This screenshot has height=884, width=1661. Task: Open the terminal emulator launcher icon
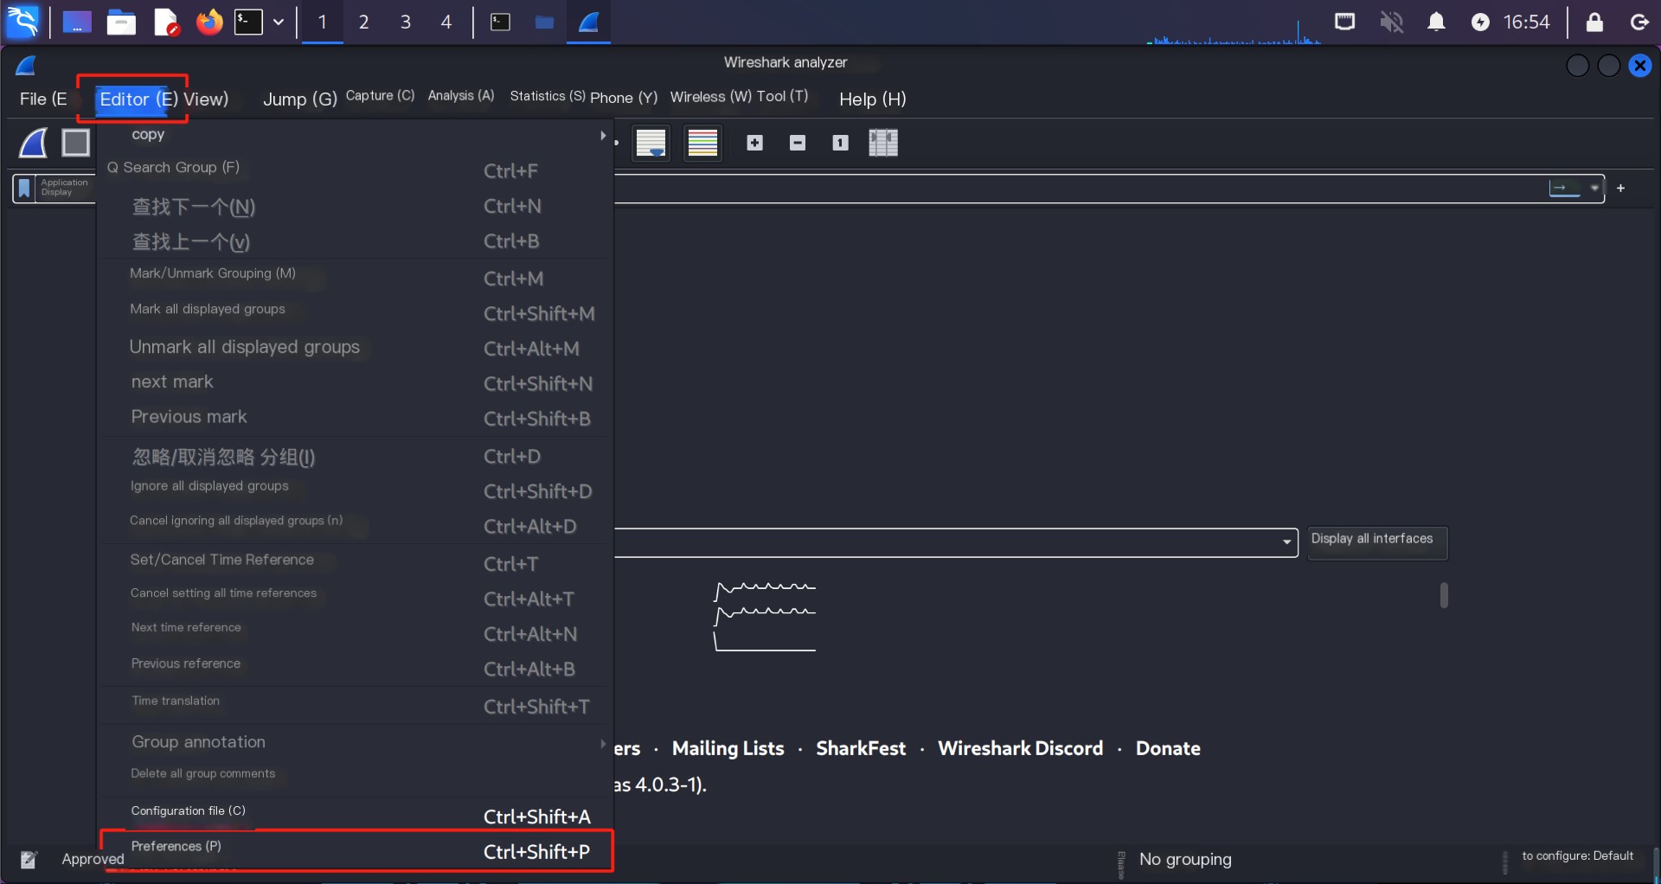click(248, 22)
